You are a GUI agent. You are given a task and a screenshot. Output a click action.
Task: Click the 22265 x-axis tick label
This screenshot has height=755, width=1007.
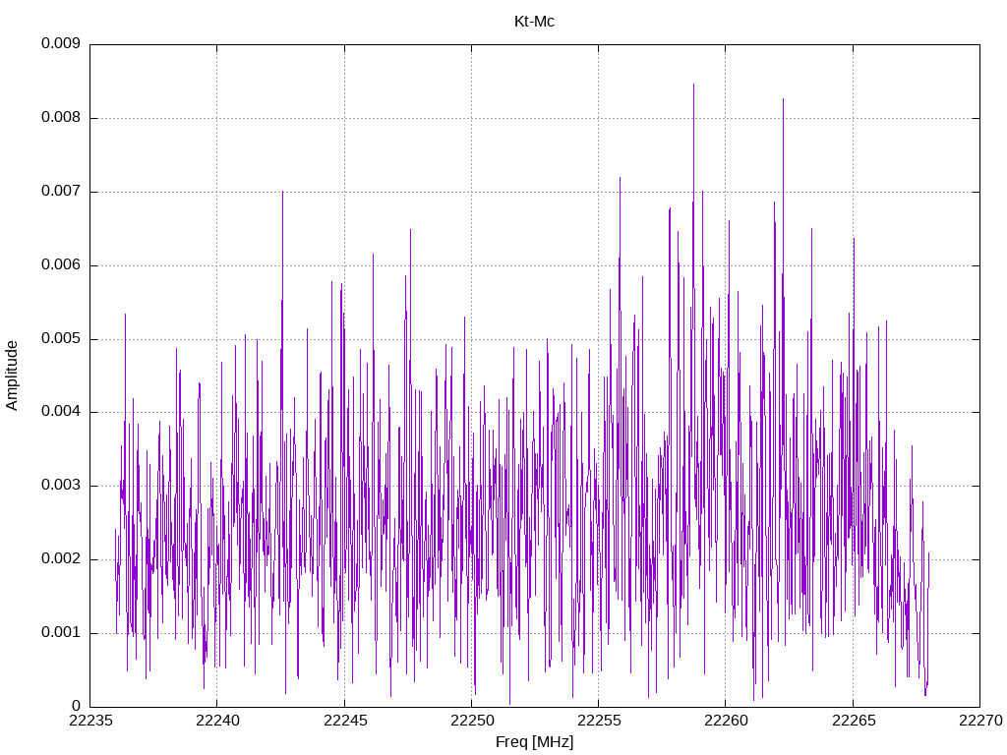[854, 721]
